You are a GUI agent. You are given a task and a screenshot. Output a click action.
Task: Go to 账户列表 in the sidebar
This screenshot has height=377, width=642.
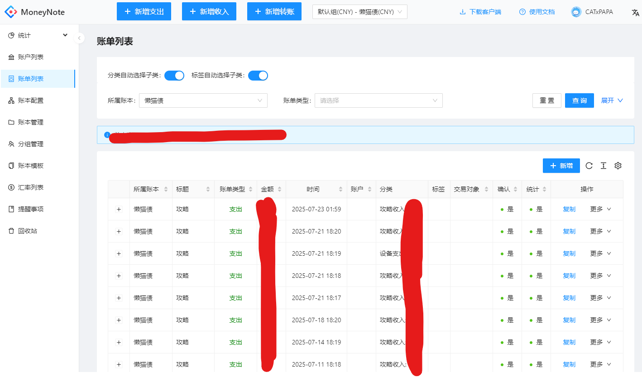[38, 57]
